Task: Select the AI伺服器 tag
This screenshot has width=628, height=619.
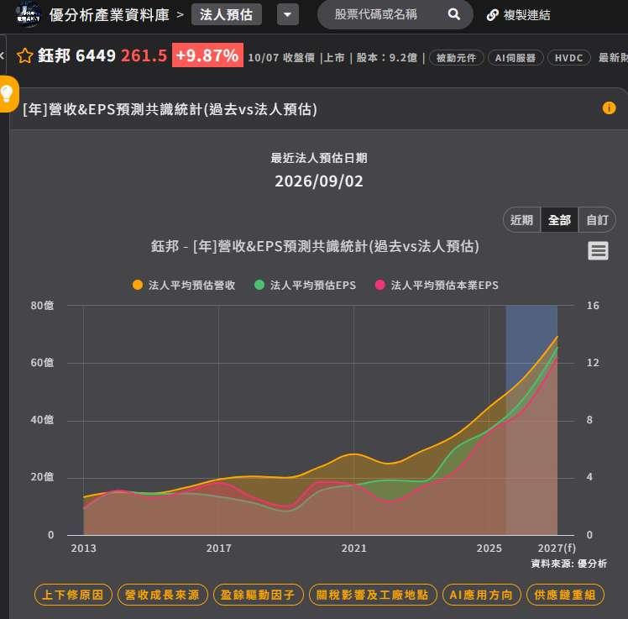Action: [x=515, y=58]
